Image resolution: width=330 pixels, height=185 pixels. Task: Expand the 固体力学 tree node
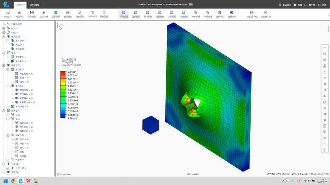[x=8, y=41]
